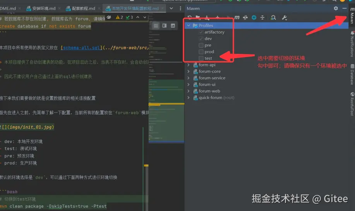Image resolution: width=355 pixels, height=211 pixels.
Task: Show the 2 warnings indicator
Action: tap(119, 17)
